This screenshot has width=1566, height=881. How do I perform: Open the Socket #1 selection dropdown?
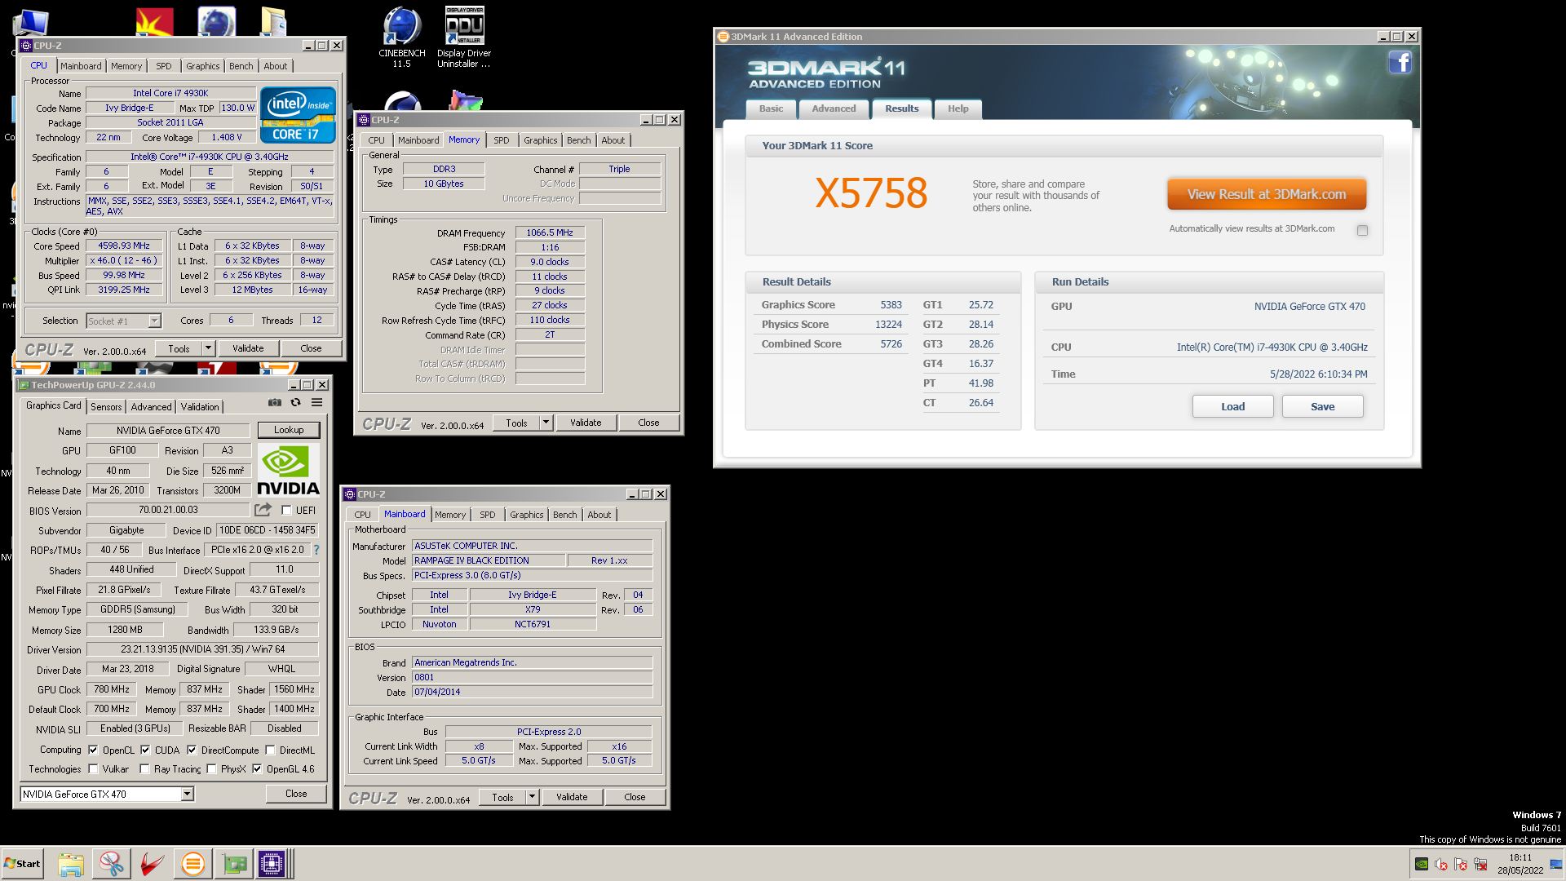click(x=154, y=321)
